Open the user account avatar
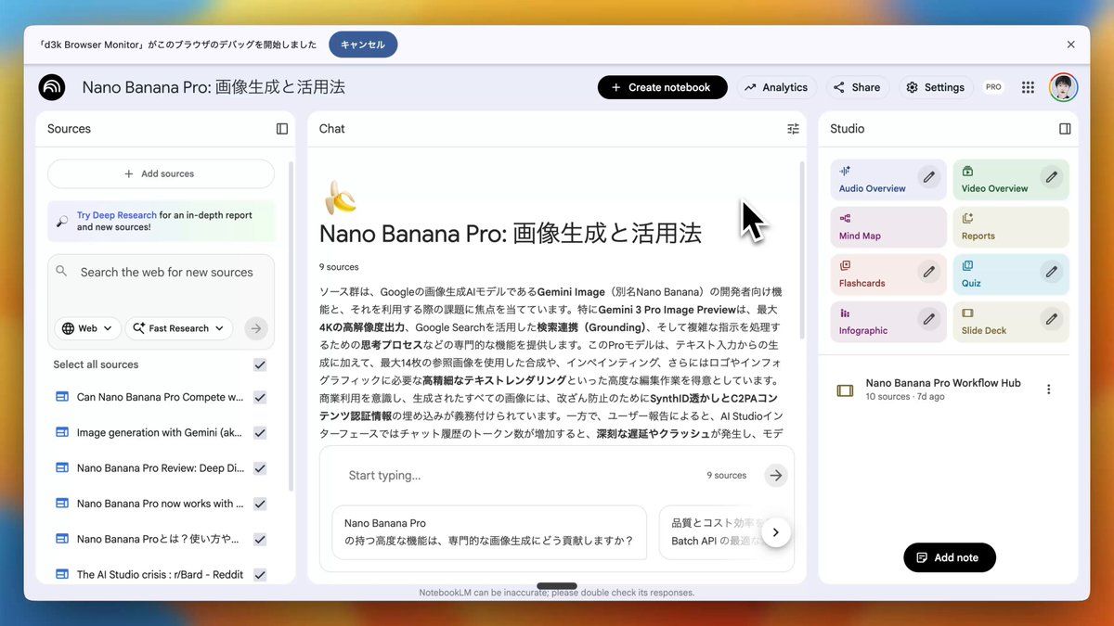Viewport: 1114px width, 626px height. pyautogui.click(x=1063, y=87)
